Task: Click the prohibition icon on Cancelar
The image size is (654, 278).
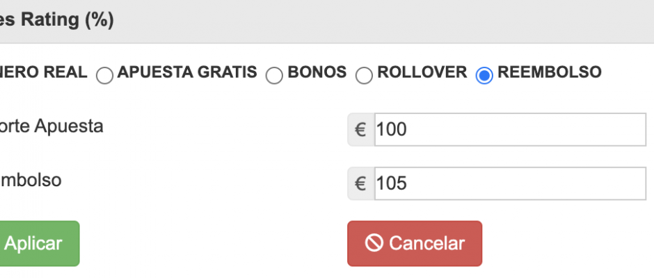Action: (374, 243)
